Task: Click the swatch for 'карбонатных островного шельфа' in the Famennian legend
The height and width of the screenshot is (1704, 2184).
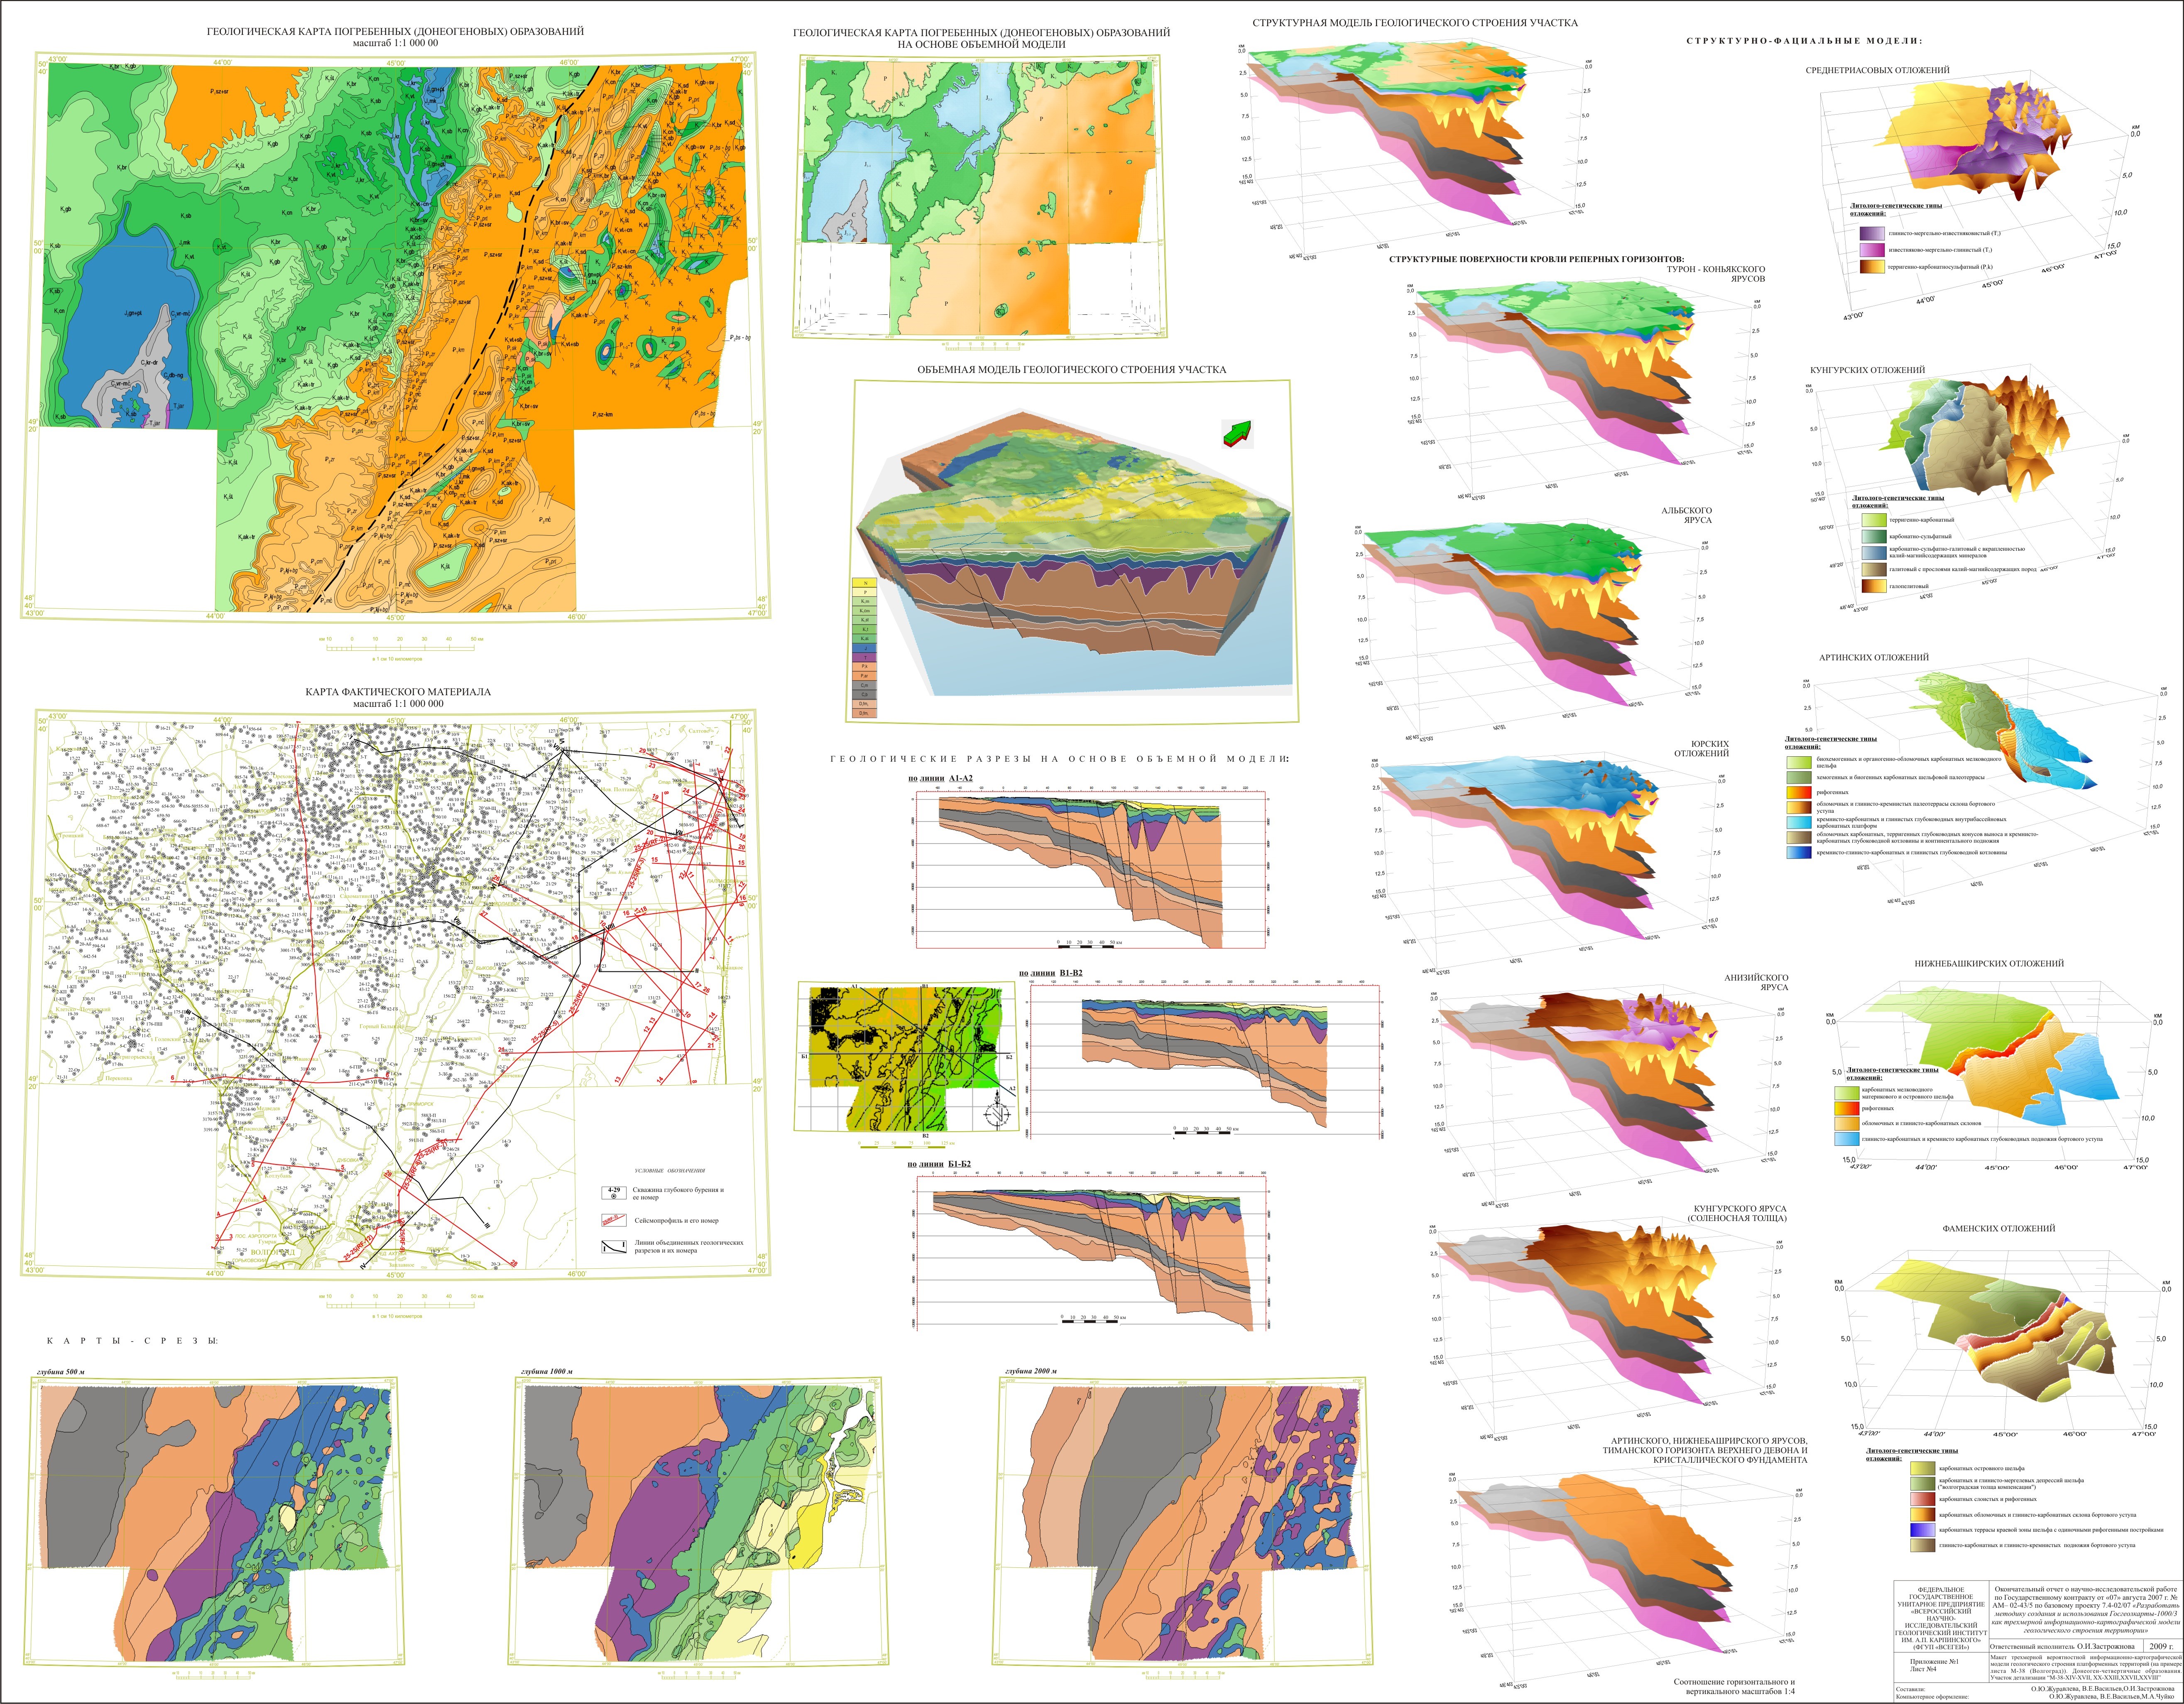Action: coord(1923,1468)
